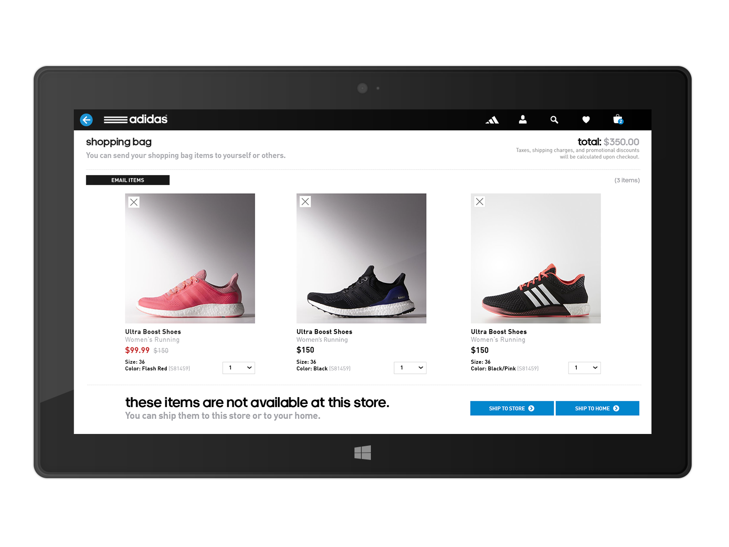729x547 pixels.
Task: Click the Color: Black/Pink label
Action: [x=493, y=369]
